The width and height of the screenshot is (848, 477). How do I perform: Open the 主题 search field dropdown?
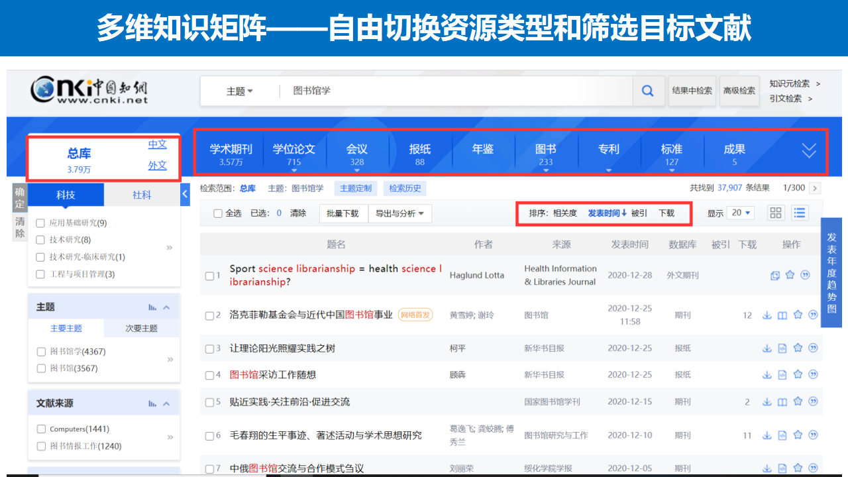tap(240, 91)
